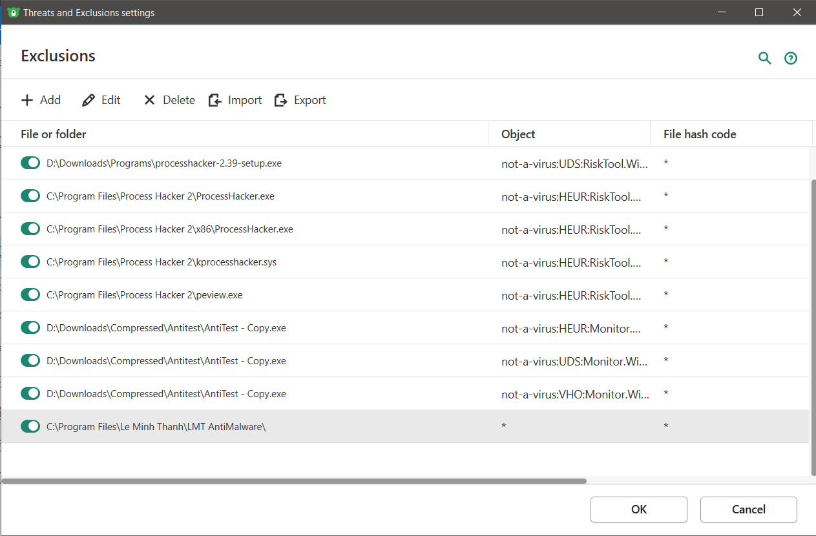The image size is (816, 536).
Task: Open help via question mark icon
Action: [791, 59]
